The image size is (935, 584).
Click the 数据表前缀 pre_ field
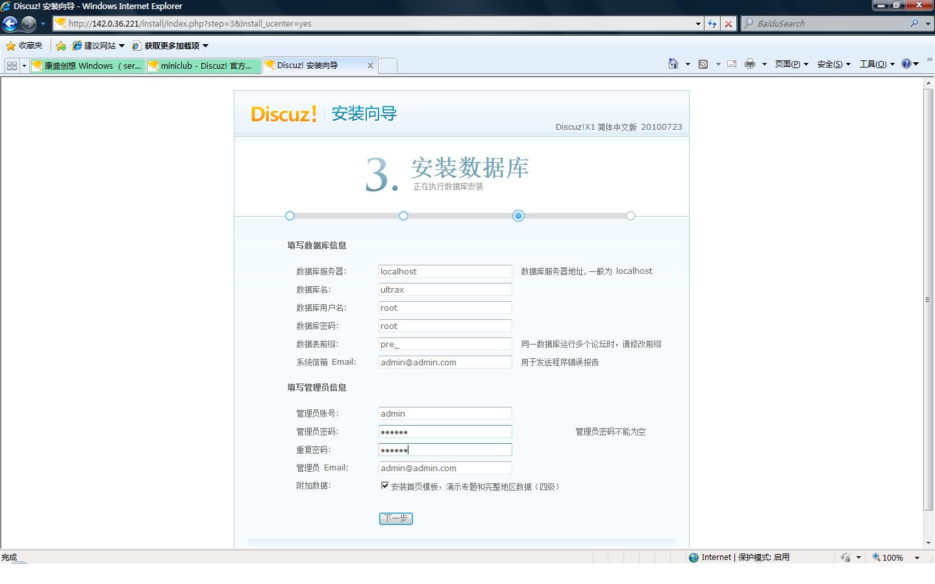pos(445,344)
